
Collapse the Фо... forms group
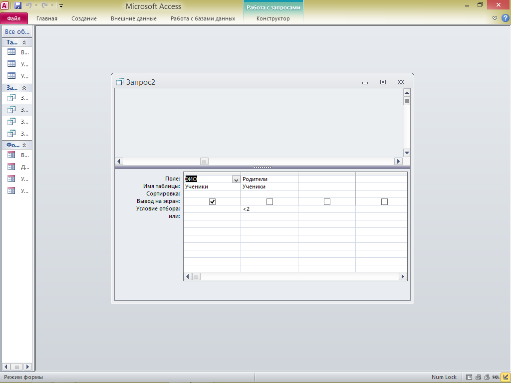pyautogui.click(x=24, y=145)
